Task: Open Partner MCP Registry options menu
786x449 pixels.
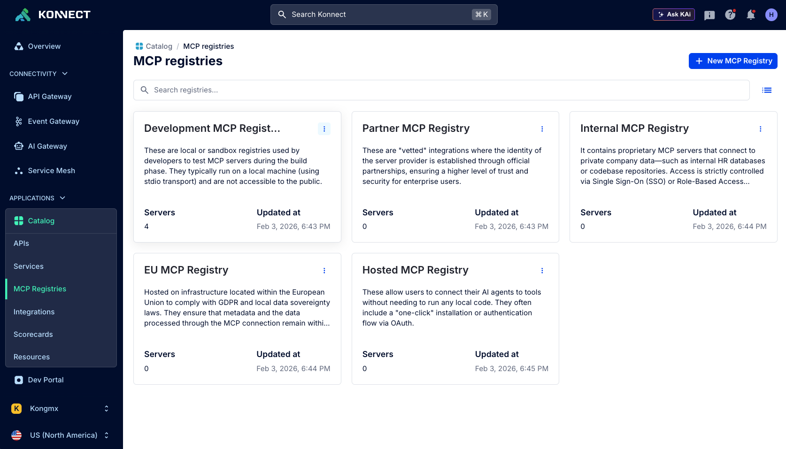Action: click(x=542, y=129)
